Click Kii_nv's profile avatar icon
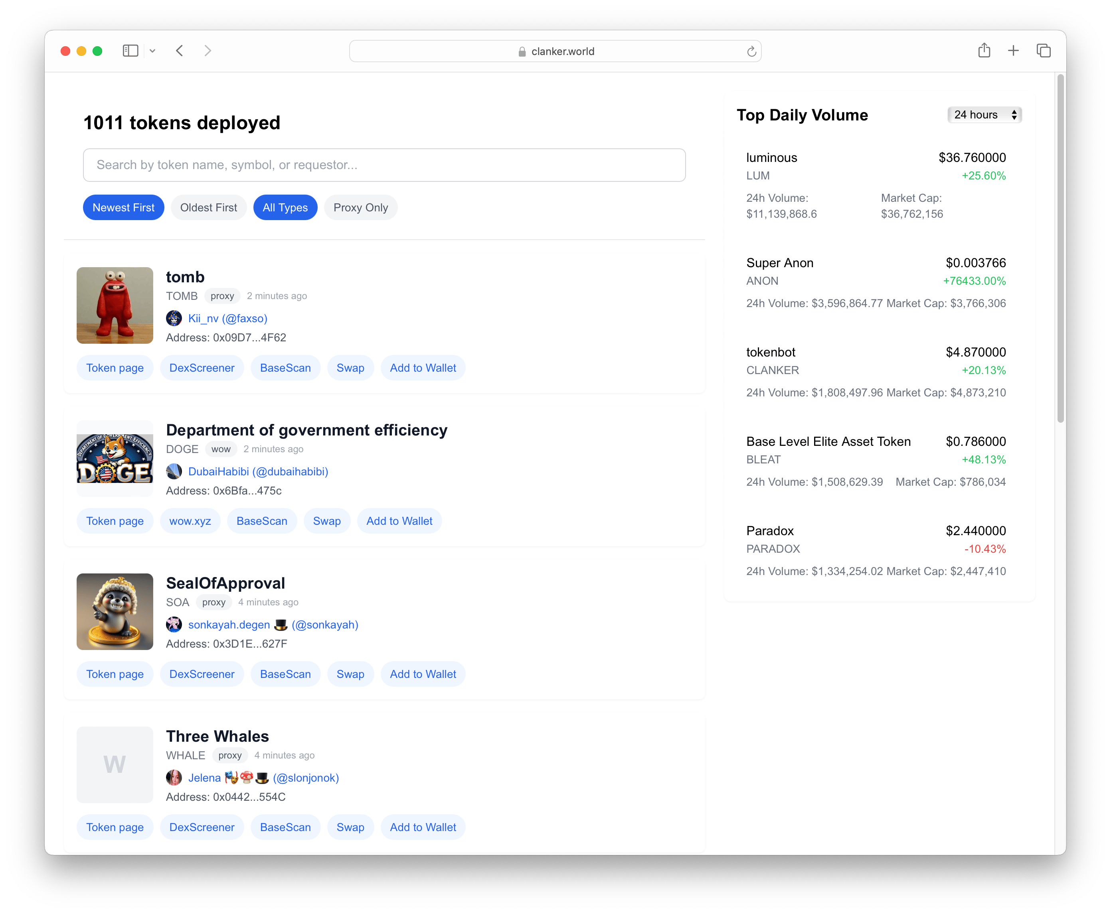Image resolution: width=1111 pixels, height=914 pixels. [x=174, y=319]
